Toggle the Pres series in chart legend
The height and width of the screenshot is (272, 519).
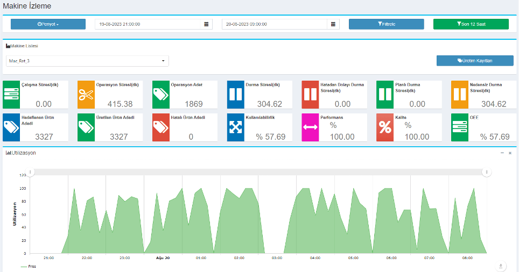29,267
